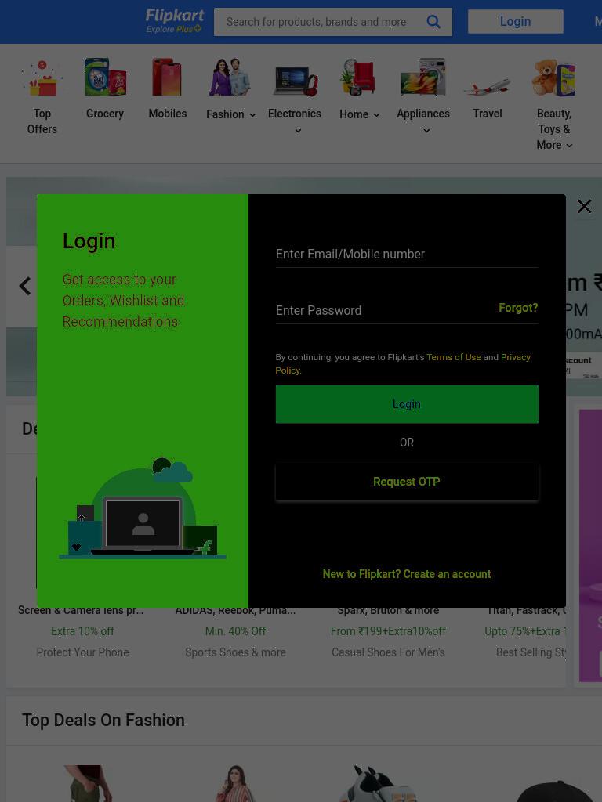602x802 pixels.
Task: Click "Protect Your Phone" text
Action: click(x=82, y=652)
